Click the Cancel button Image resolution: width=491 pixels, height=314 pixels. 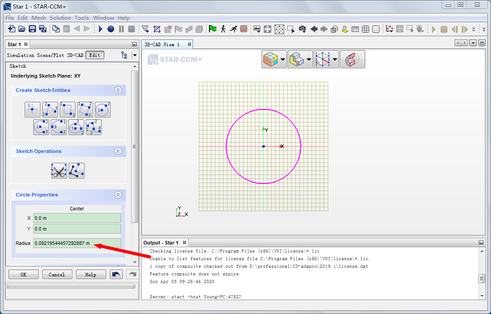coord(57,275)
